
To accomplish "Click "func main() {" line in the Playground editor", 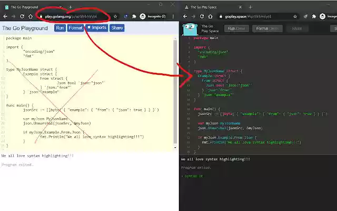I will [20, 105].
